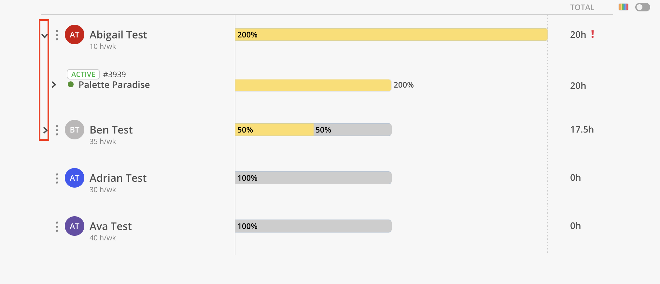This screenshot has width=660, height=284.
Task: Select Abigail Test's 200% allocation bar
Action: point(391,35)
